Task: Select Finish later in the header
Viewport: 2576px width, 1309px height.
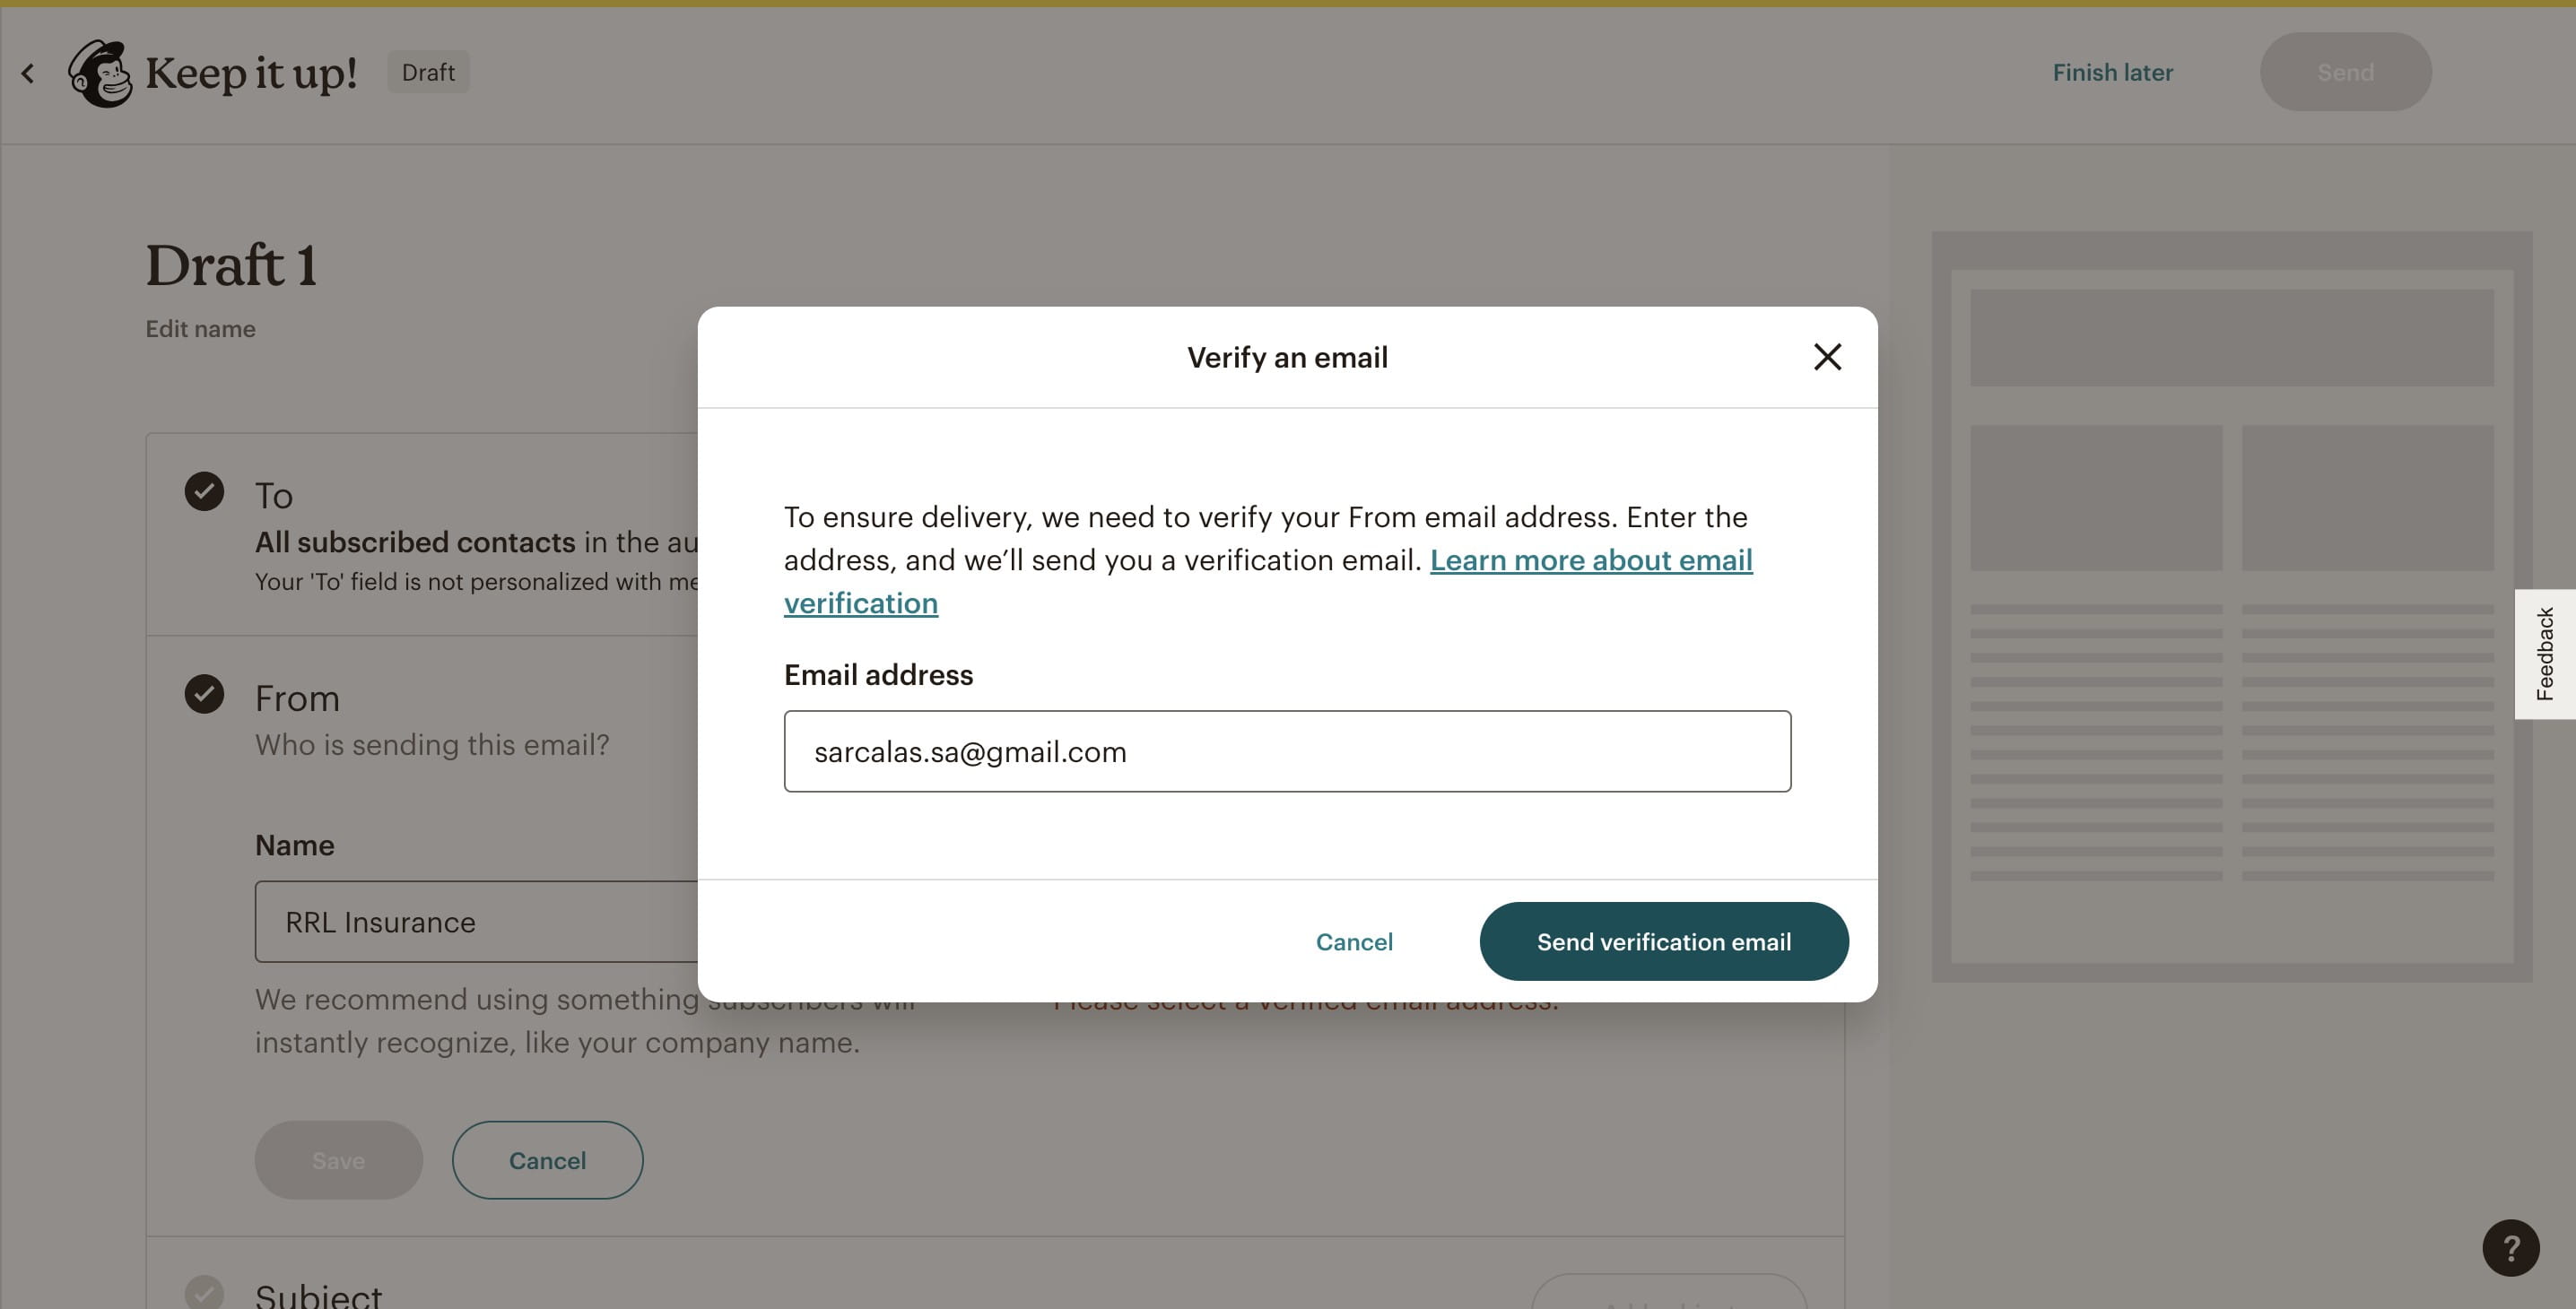Action: [x=2112, y=72]
